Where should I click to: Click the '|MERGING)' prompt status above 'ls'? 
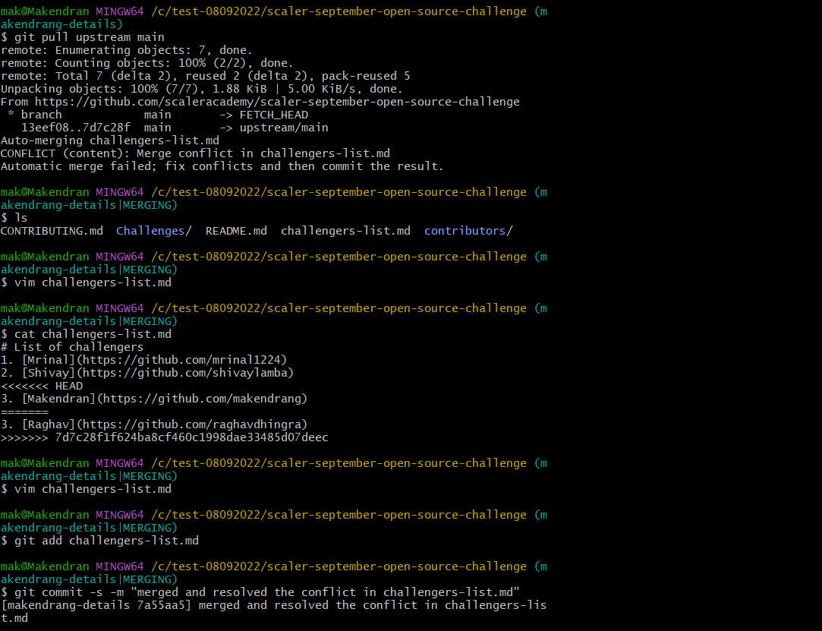pos(148,205)
